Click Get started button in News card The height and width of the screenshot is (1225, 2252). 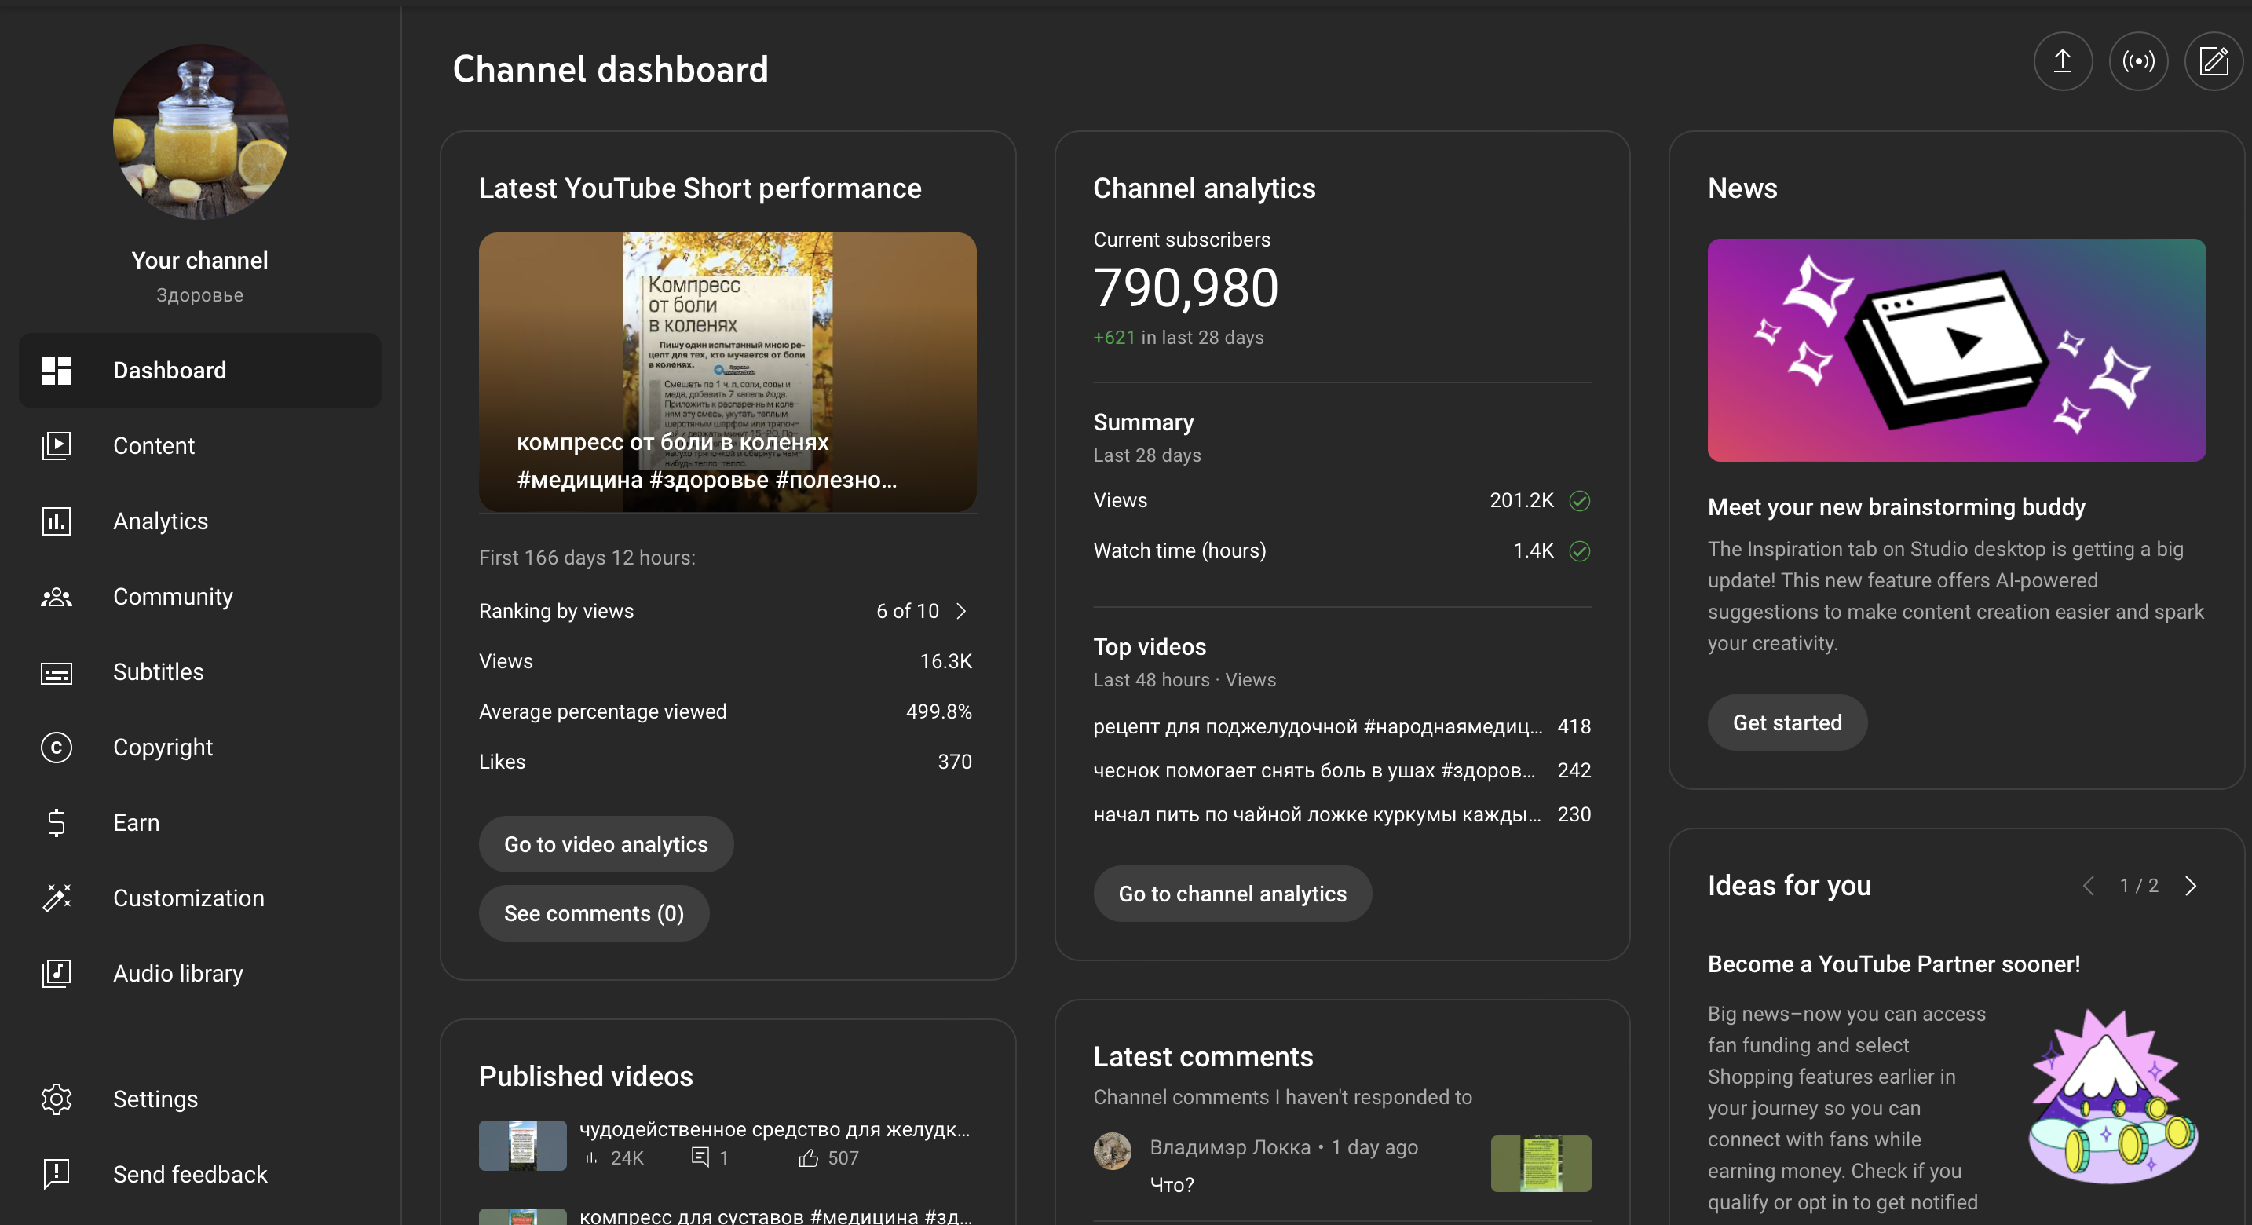click(x=1787, y=722)
